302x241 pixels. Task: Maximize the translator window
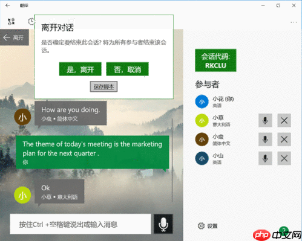(278, 5)
